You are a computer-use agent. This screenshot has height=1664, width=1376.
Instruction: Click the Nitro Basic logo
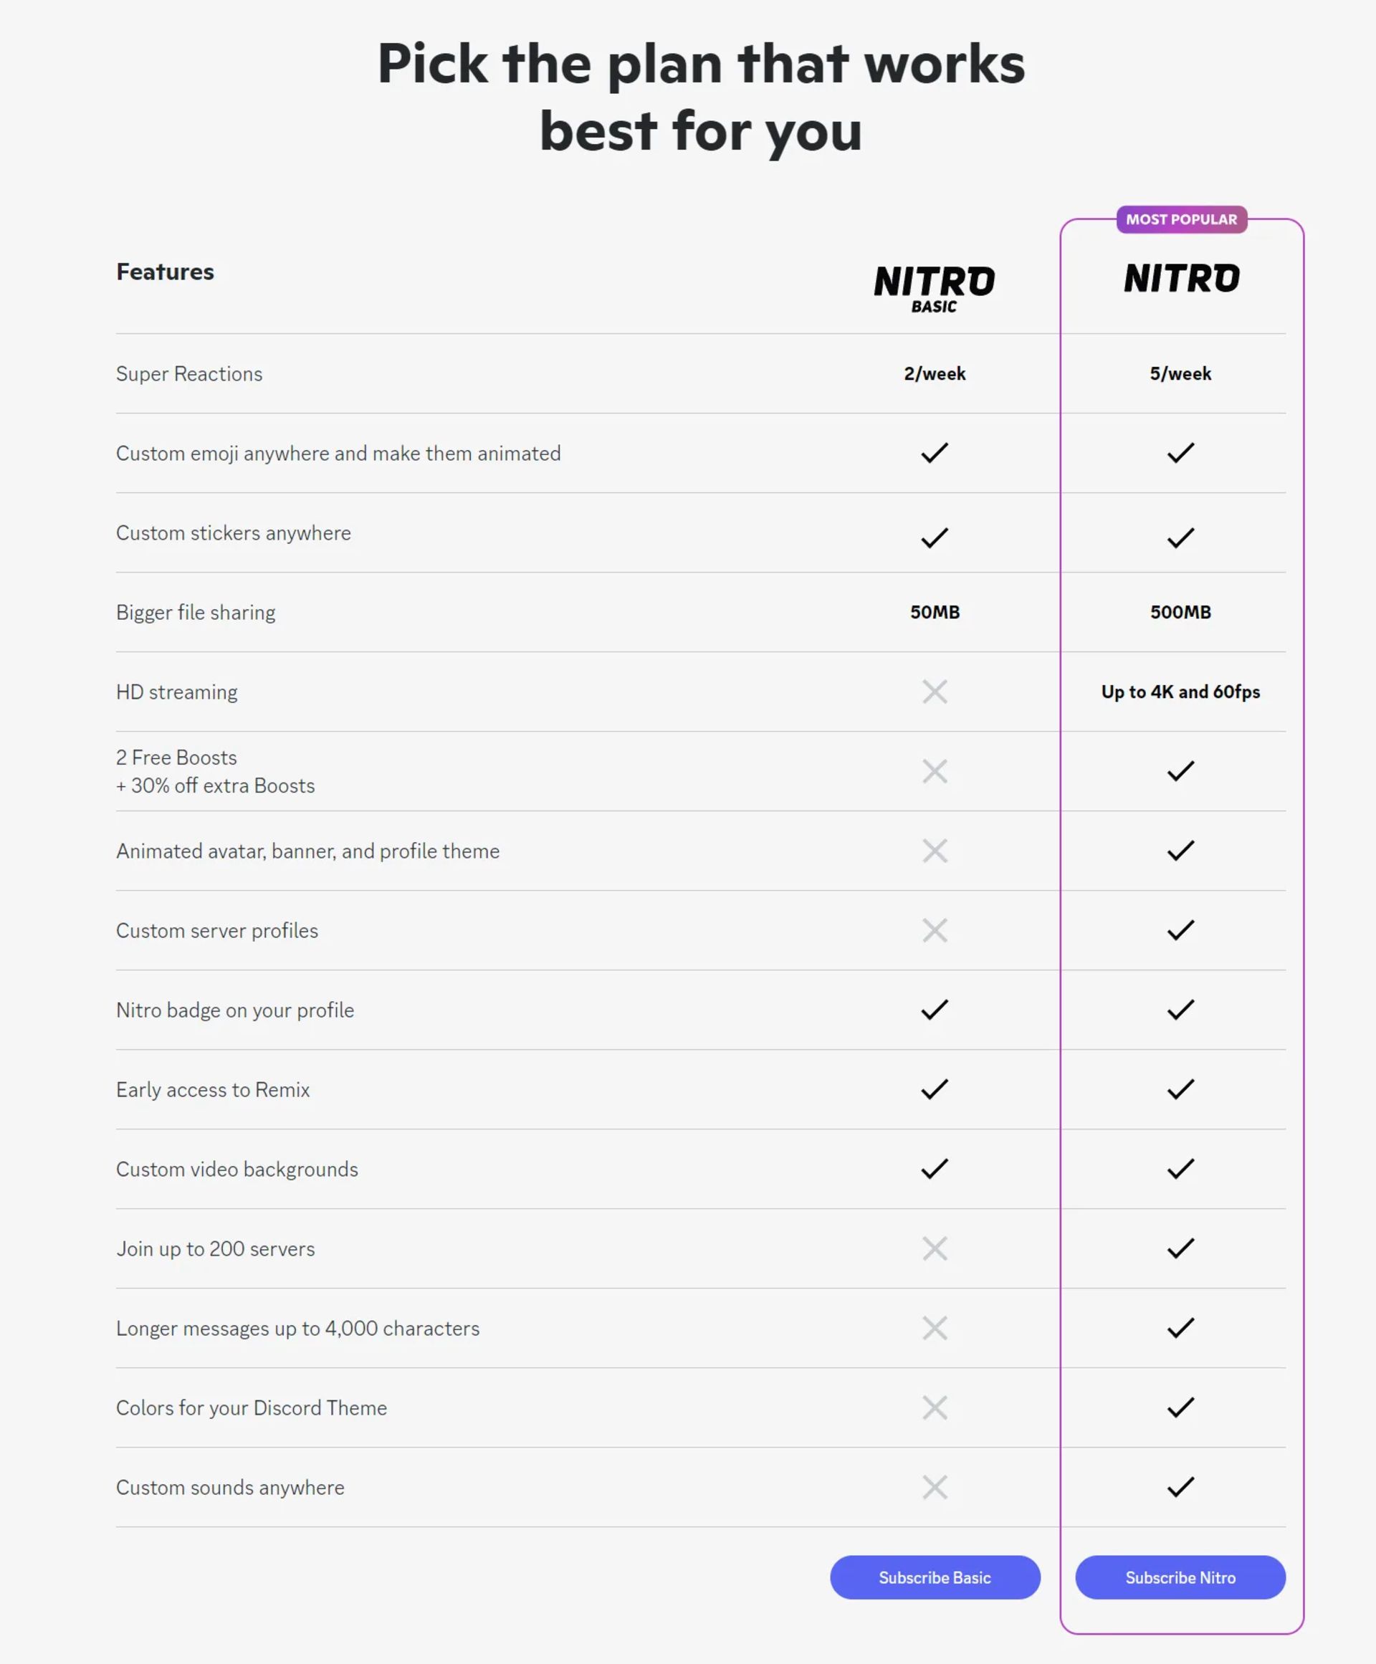coord(934,290)
